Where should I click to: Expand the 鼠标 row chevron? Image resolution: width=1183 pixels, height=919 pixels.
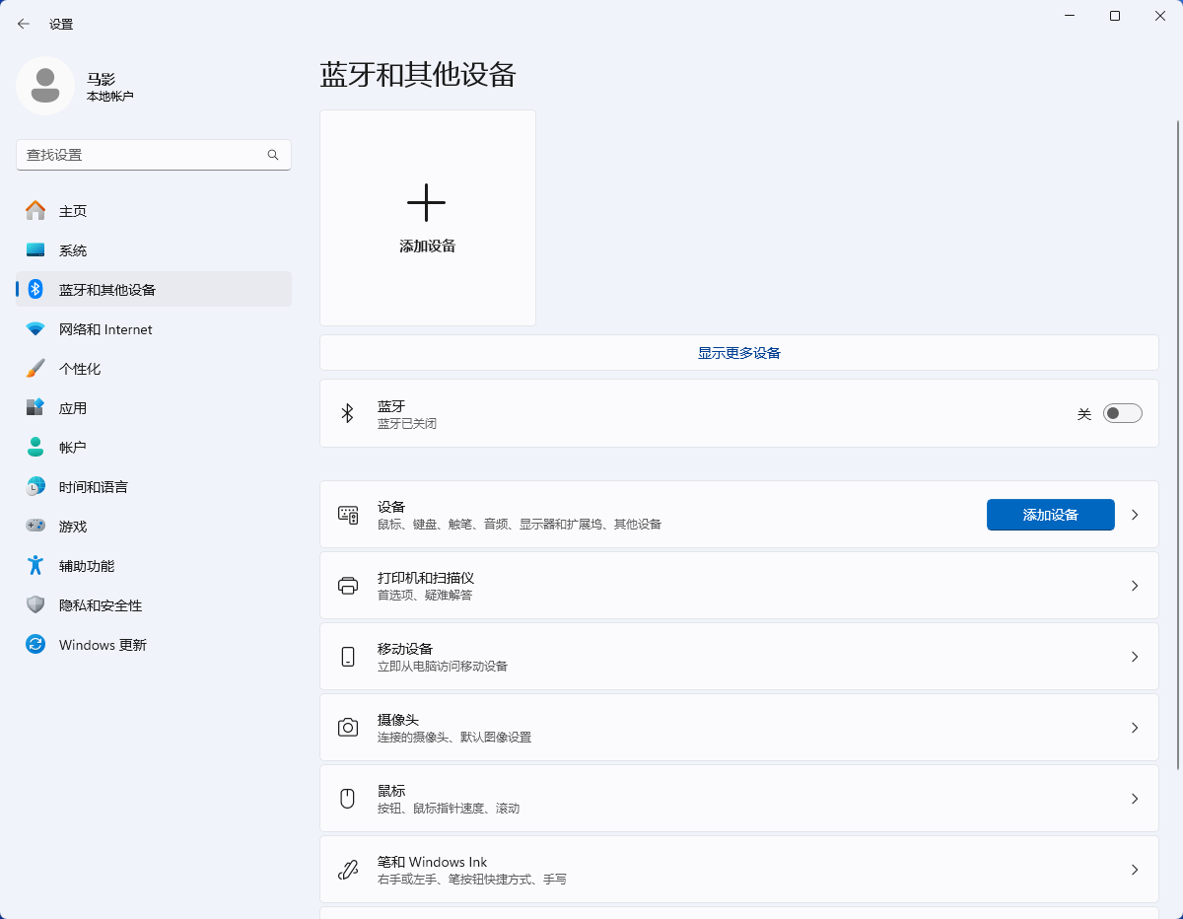(x=1135, y=799)
